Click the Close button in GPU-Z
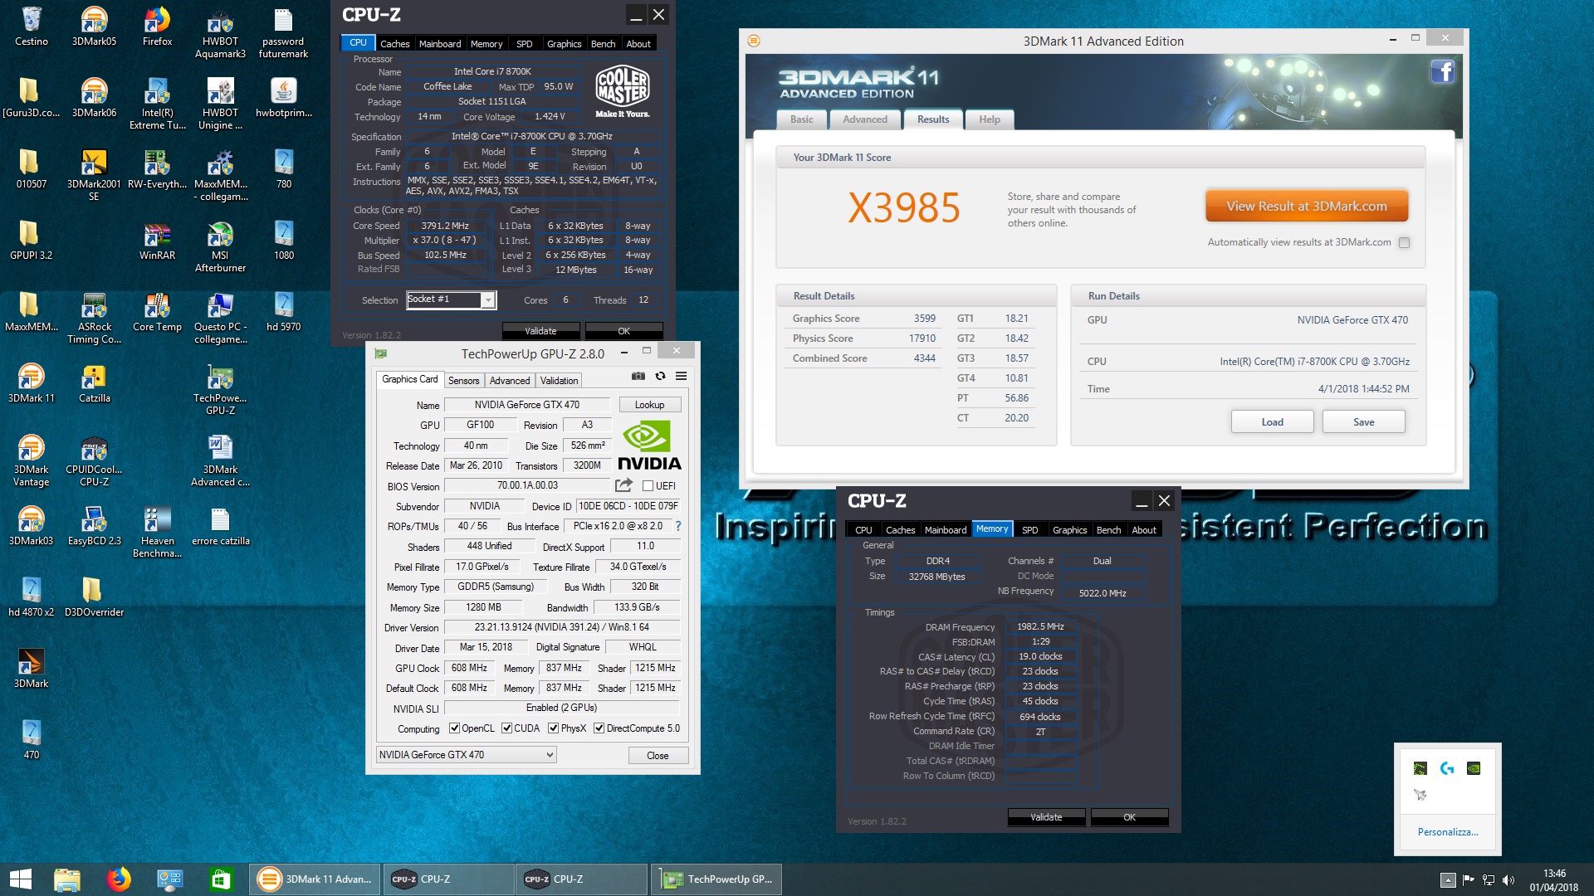 pos(658,756)
